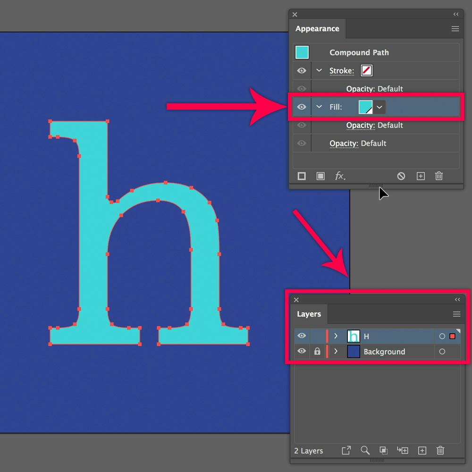
Task: Hide the Fill row visibility eye
Action: (x=301, y=107)
